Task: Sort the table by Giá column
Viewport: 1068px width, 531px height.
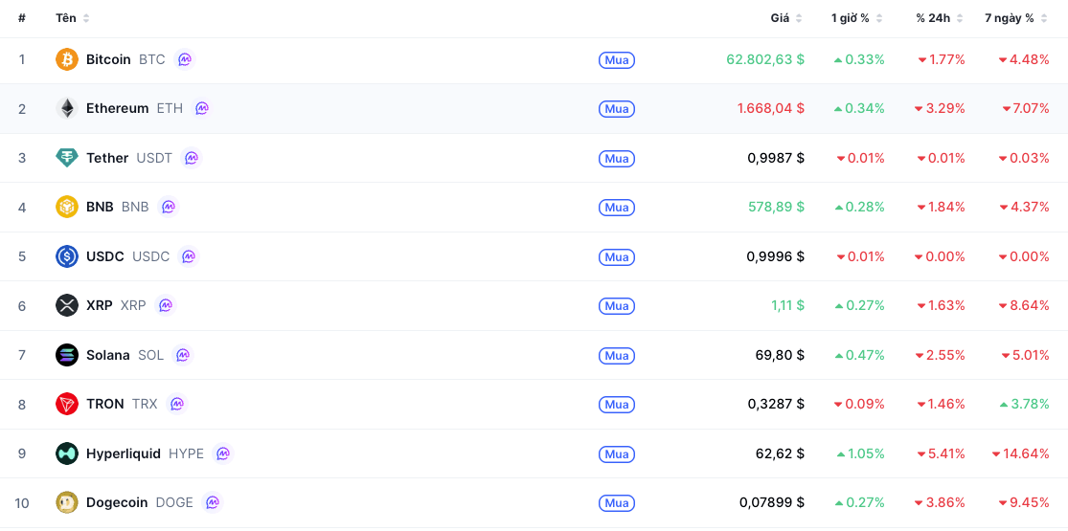Action: point(786,18)
